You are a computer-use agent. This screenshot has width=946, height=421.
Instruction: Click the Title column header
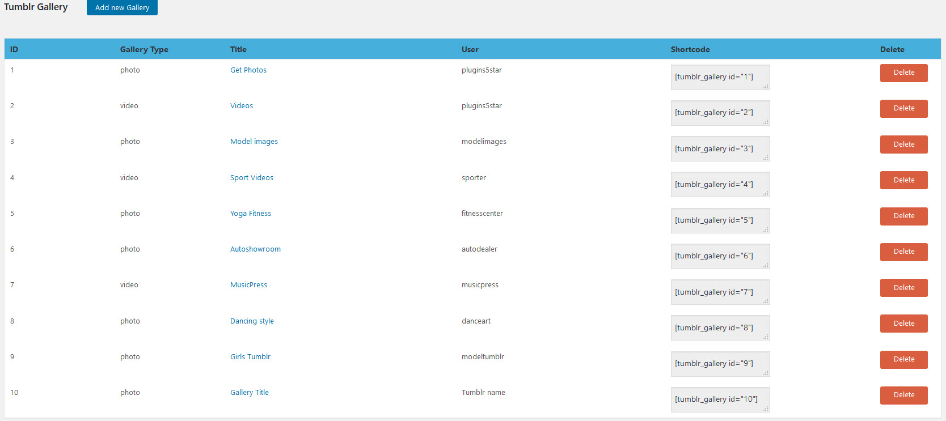[x=238, y=49]
